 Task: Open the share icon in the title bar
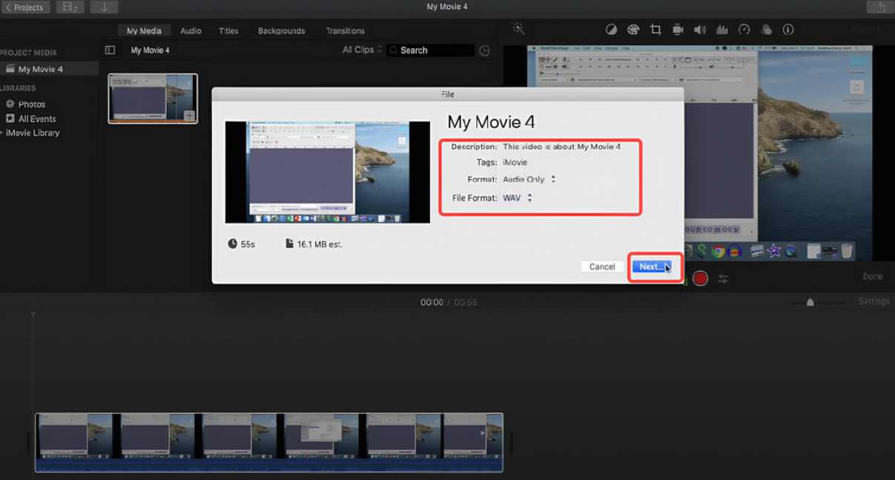tap(880, 7)
